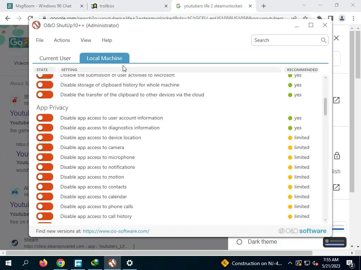Click the O&O ShutUp10++ title bar logo
This screenshot has height=270, width=361.
tap(36, 25)
